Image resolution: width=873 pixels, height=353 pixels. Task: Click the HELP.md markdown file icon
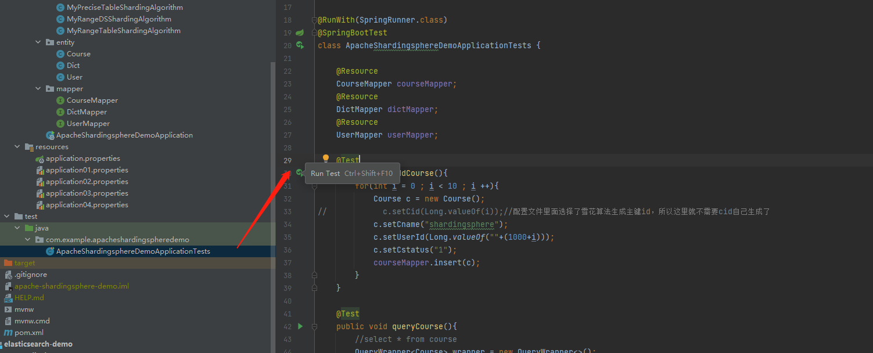[8, 298]
